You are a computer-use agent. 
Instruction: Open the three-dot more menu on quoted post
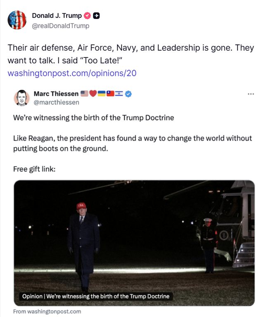pos(251,94)
